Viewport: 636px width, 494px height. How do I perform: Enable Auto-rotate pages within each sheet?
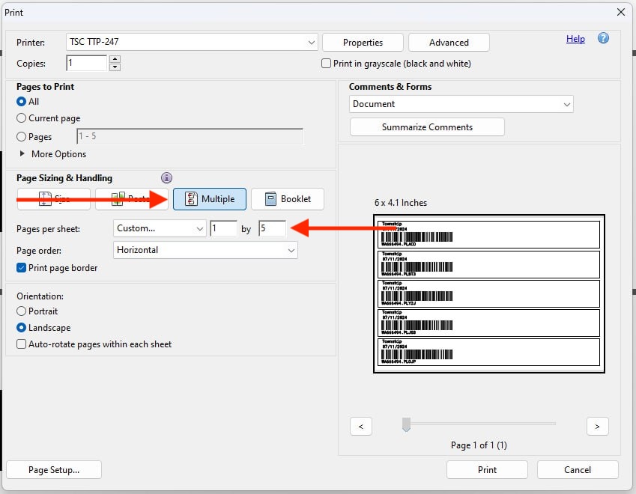(x=21, y=344)
